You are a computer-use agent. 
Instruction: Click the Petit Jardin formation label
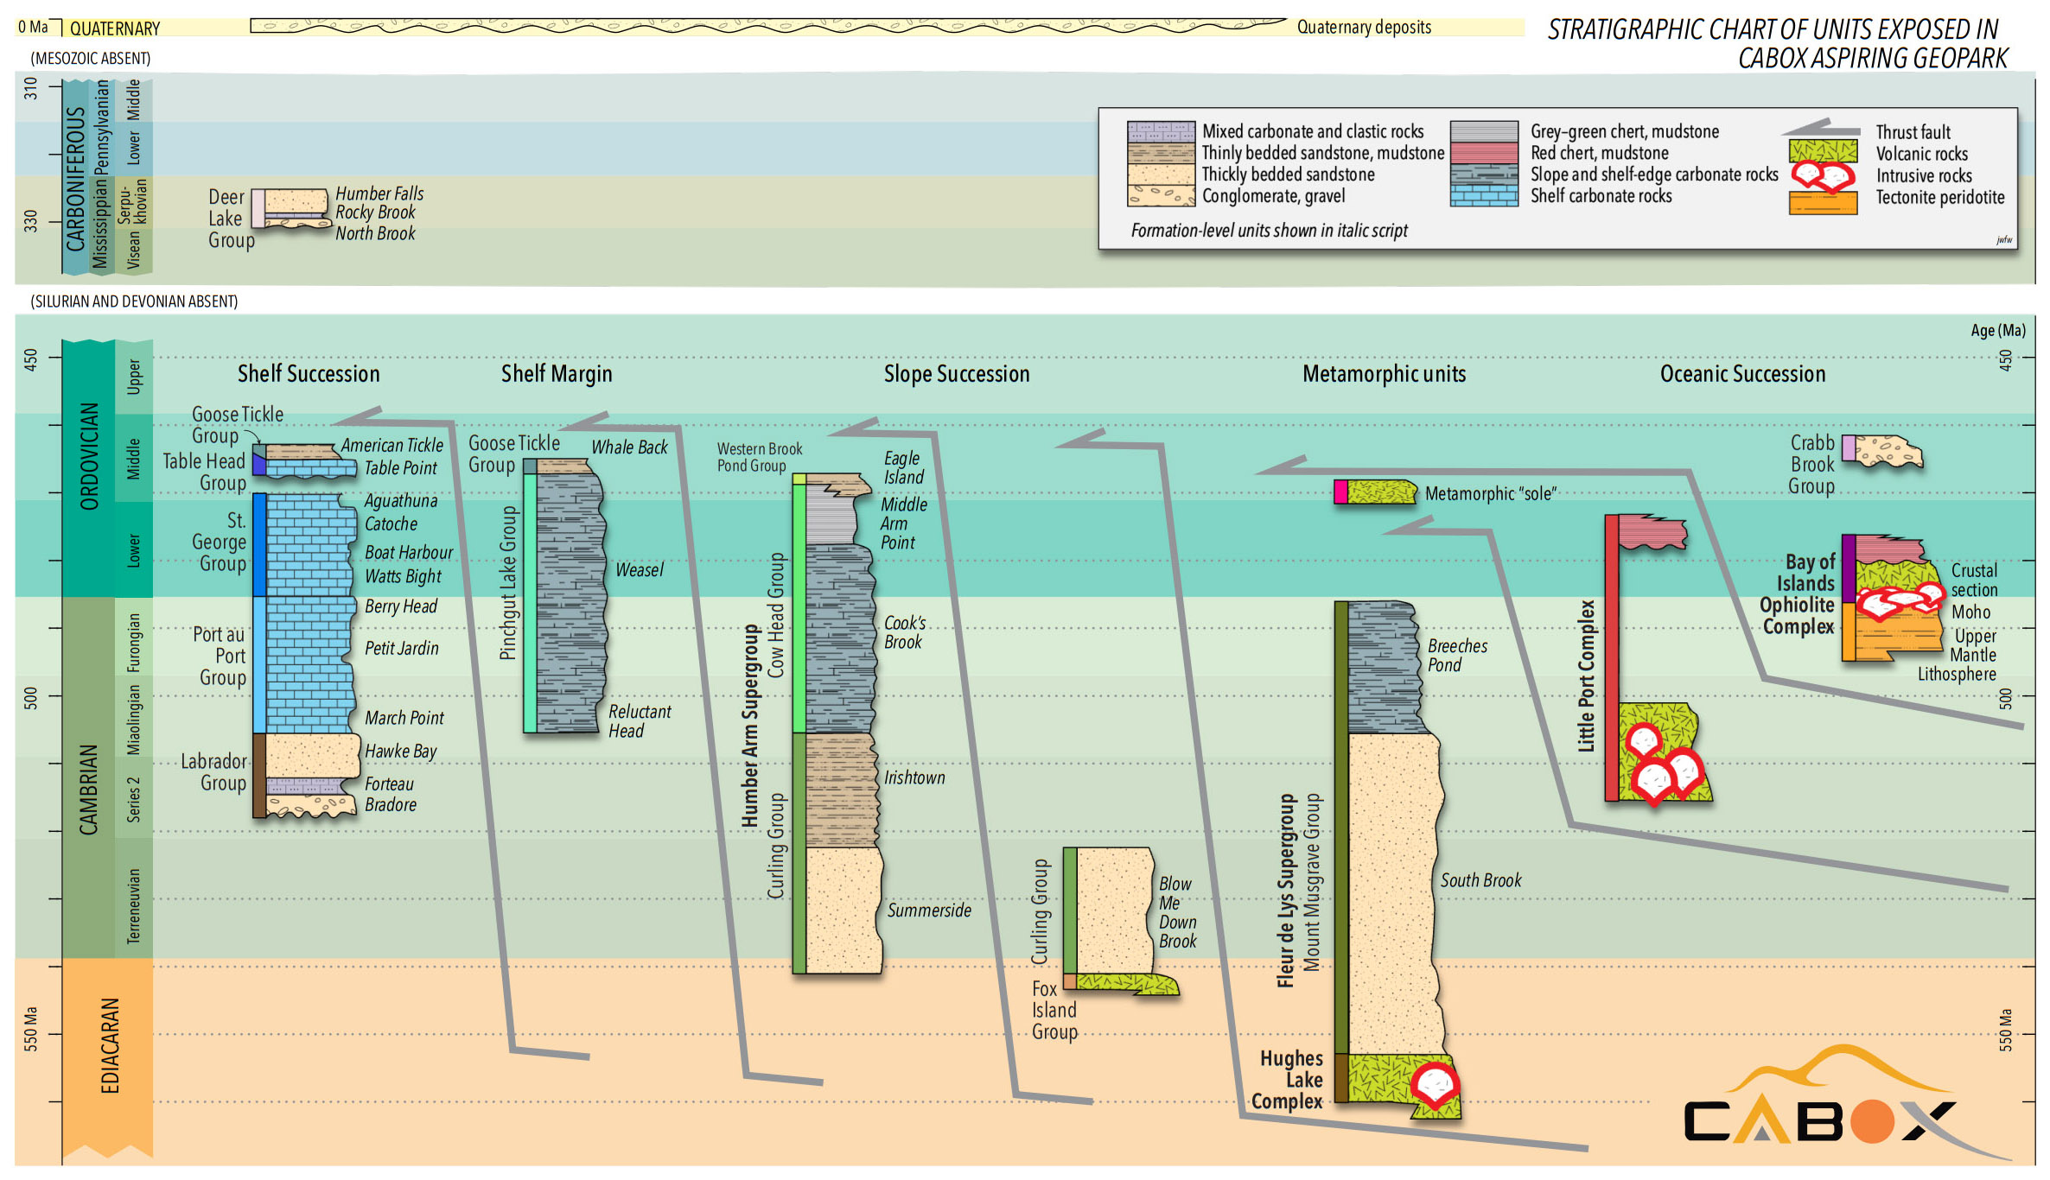tap(401, 649)
